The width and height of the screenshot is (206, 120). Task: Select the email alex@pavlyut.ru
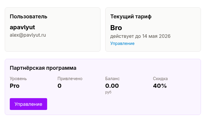pos(28,35)
